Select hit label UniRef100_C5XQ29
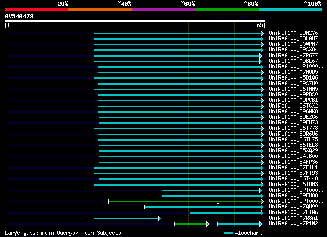Screen dimensions: 327x237 293,150
